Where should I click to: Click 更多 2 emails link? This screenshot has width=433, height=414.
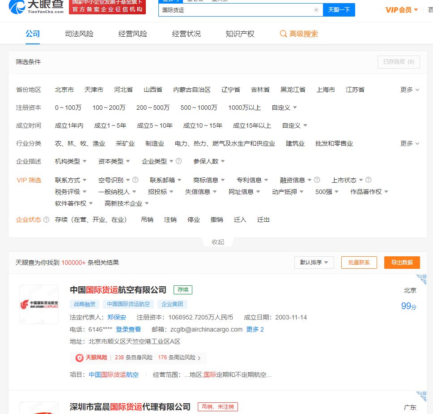tap(255, 329)
